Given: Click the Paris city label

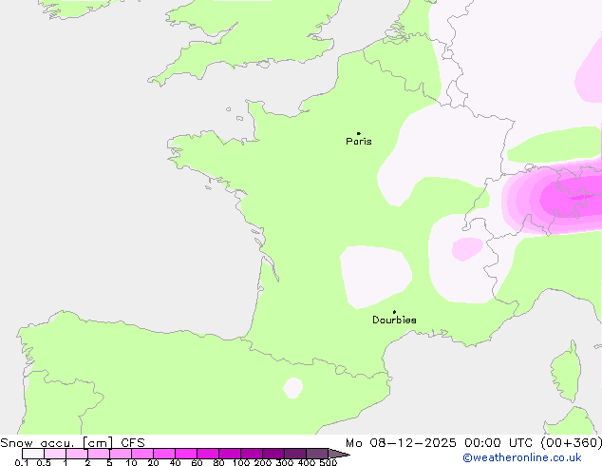Looking at the screenshot, I should coord(359,142).
